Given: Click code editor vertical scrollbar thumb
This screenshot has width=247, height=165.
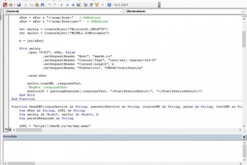Looking at the screenshot, I should point(244,39).
